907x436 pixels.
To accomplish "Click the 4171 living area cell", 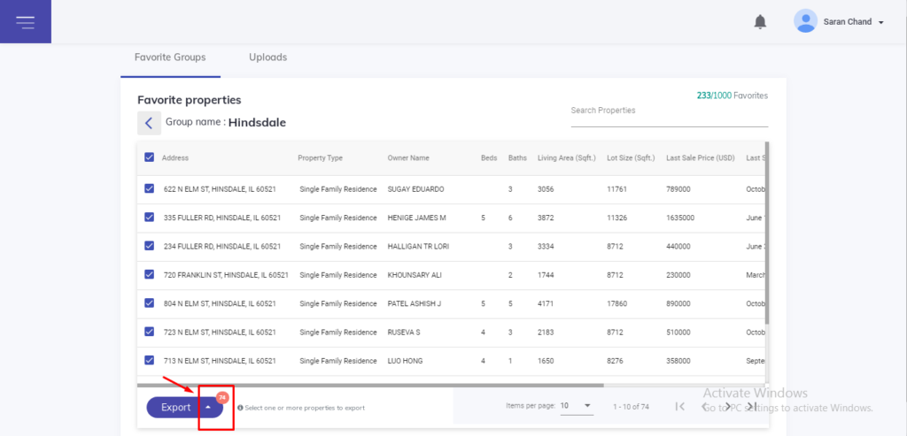I will coord(546,303).
